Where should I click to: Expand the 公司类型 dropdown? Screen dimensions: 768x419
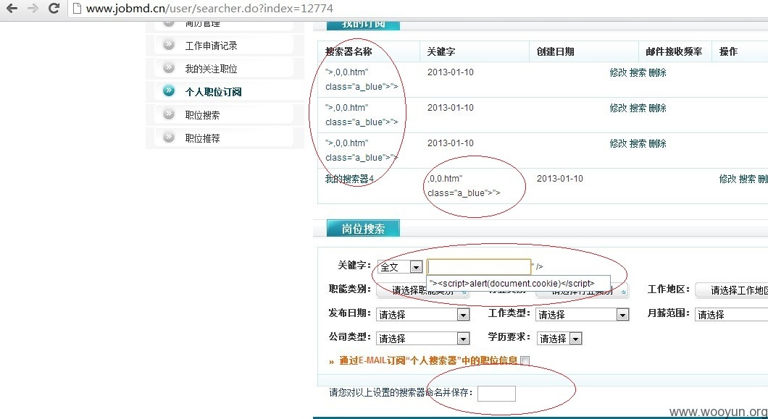tap(423, 338)
